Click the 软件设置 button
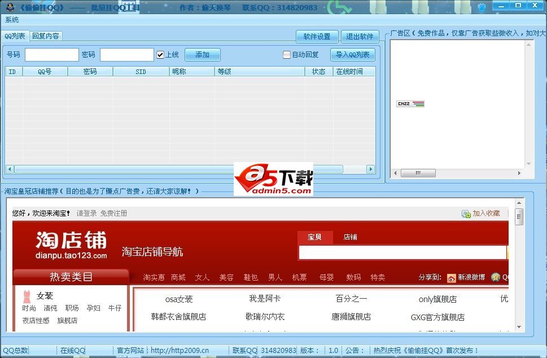 pos(317,37)
